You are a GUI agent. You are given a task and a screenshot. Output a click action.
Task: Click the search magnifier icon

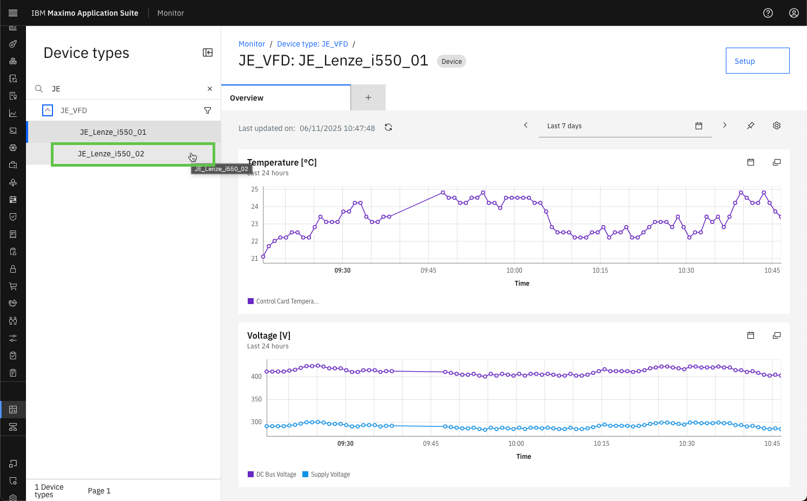point(39,89)
